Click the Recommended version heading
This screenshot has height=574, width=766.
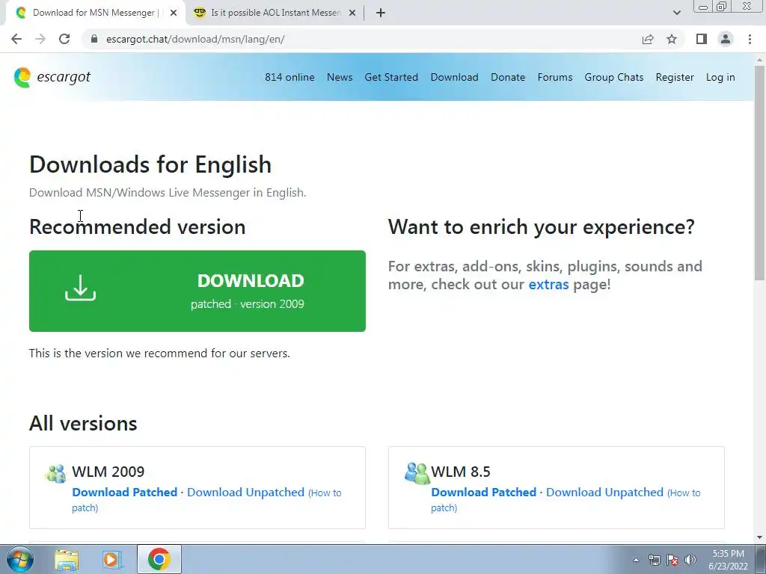click(138, 227)
